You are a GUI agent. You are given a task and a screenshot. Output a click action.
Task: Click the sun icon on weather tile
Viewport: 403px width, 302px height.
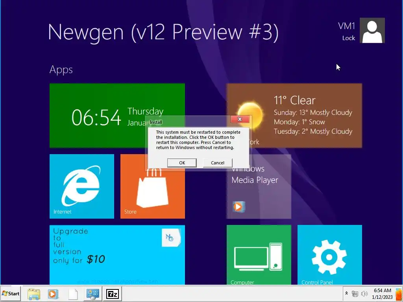[250, 114]
